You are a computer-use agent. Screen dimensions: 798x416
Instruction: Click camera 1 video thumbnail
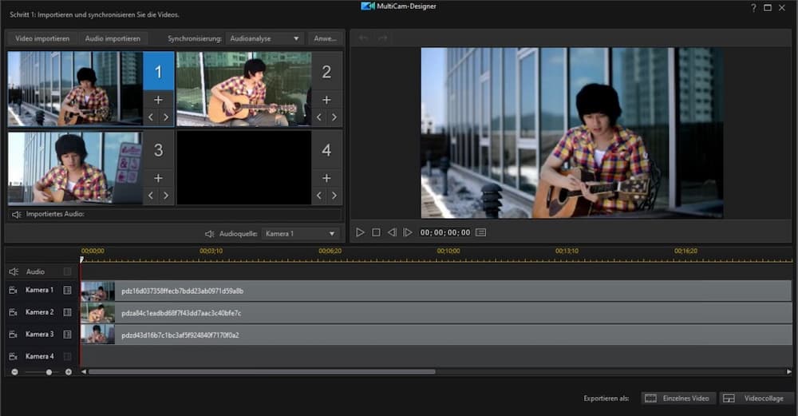click(x=75, y=89)
